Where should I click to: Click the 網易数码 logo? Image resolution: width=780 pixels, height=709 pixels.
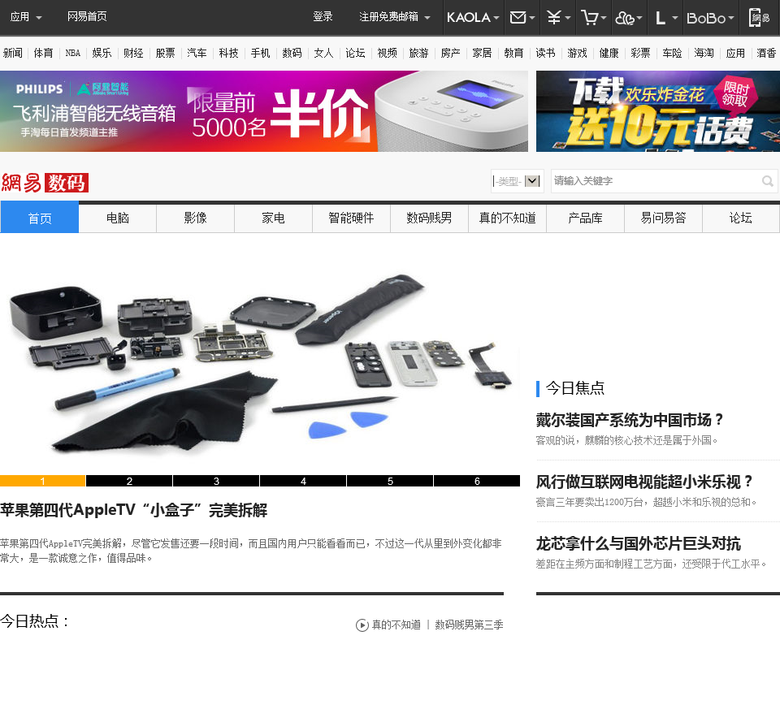tap(45, 183)
